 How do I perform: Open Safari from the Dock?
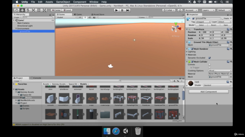point(116,131)
